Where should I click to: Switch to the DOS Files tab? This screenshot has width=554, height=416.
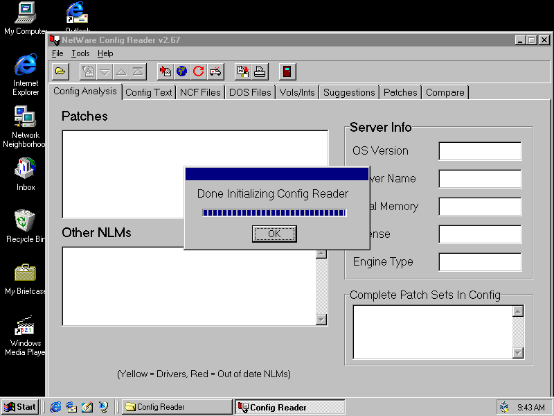coord(250,92)
